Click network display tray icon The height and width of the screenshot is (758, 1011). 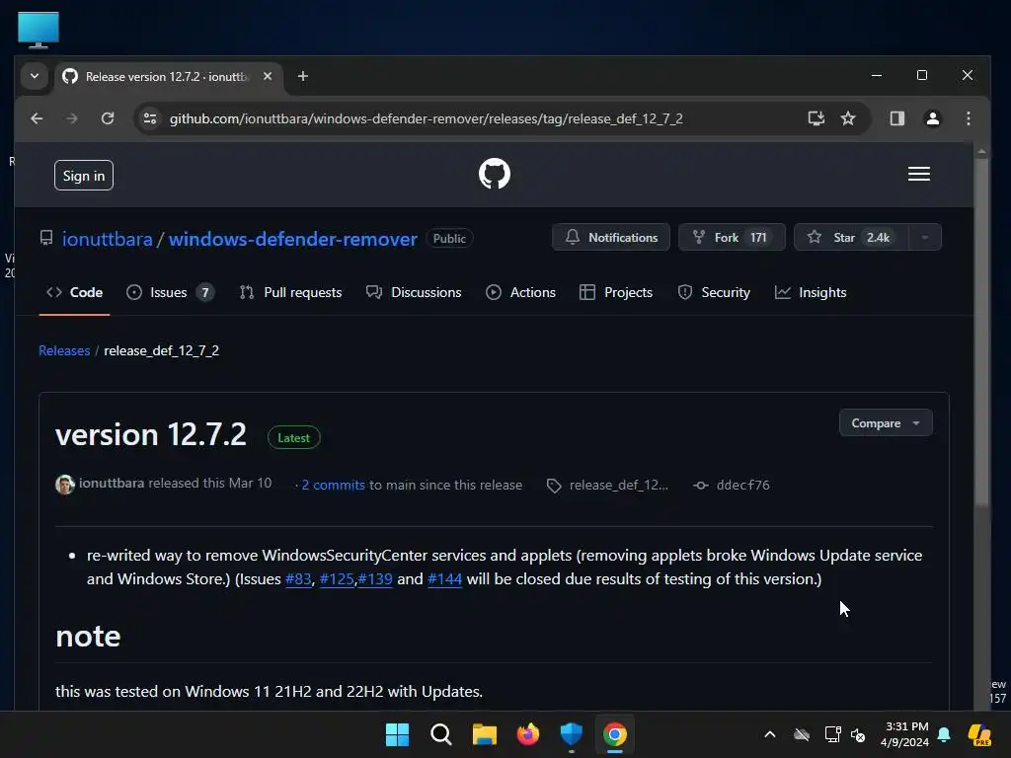[x=832, y=734]
